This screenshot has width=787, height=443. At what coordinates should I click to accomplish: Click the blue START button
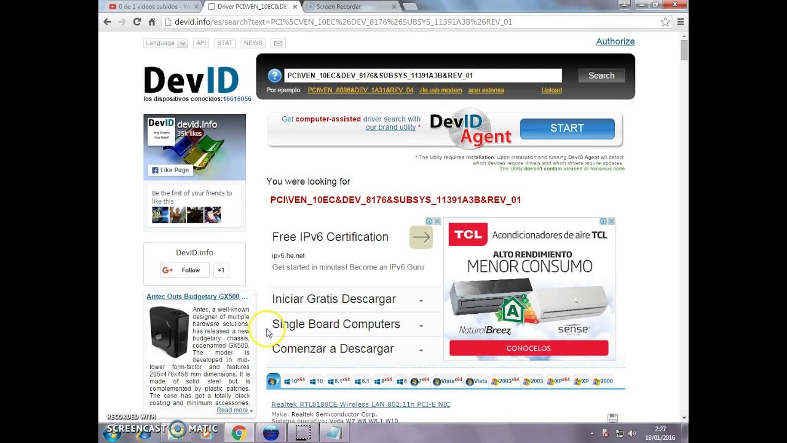point(567,129)
